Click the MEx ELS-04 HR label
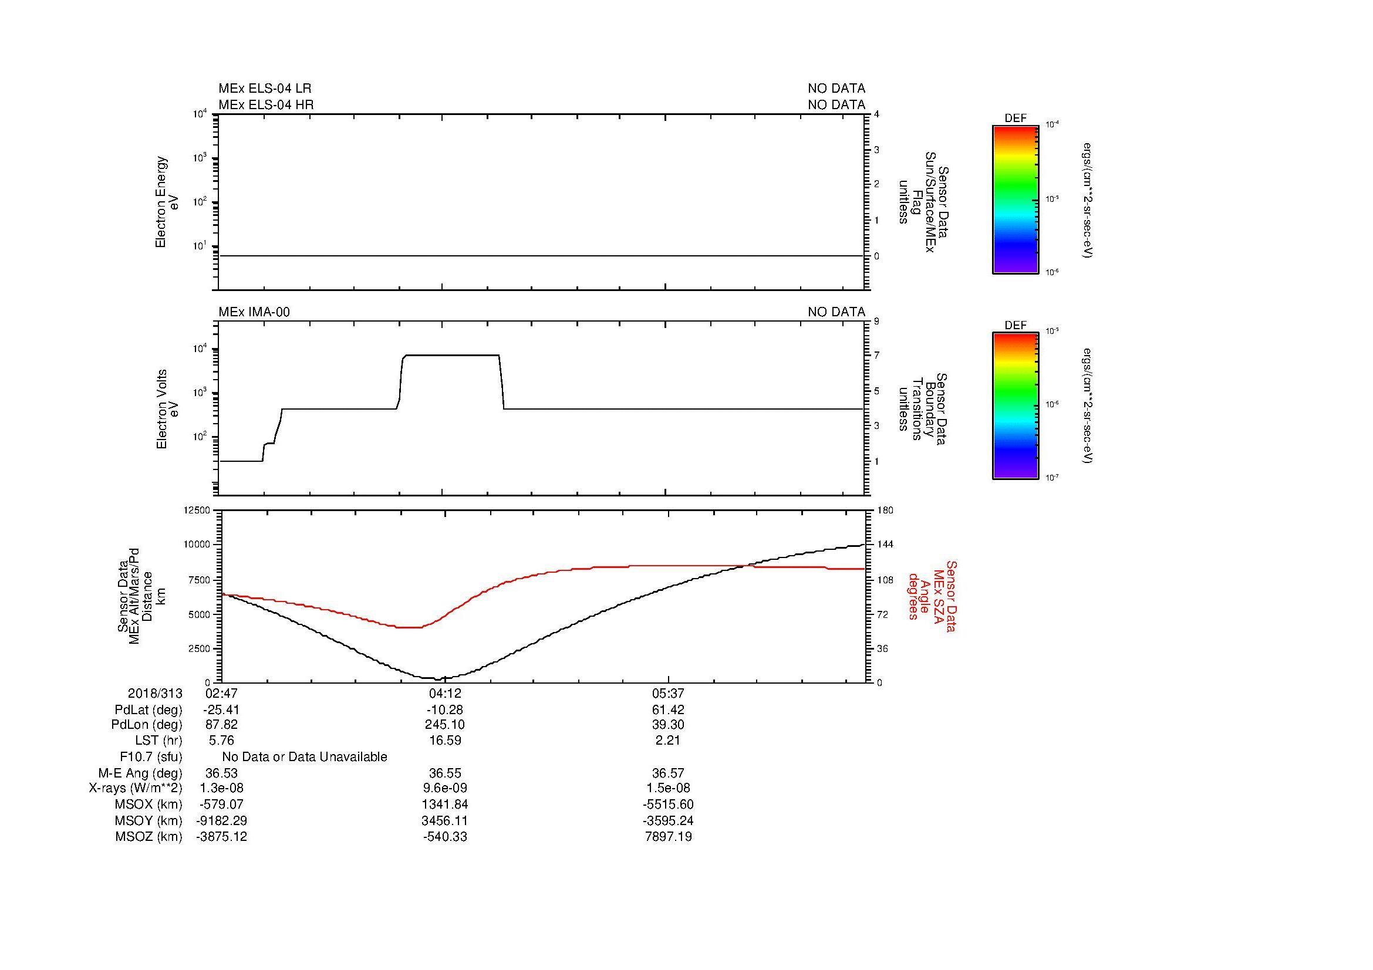Screen dimensions: 1373x970 pyautogui.click(x=266, y=104)
